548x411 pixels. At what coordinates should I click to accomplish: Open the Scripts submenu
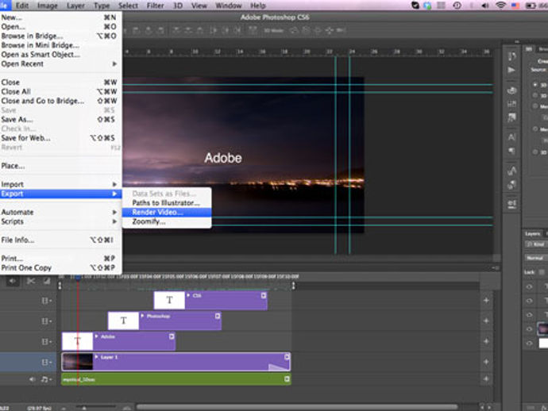click(x=61, y=221)
